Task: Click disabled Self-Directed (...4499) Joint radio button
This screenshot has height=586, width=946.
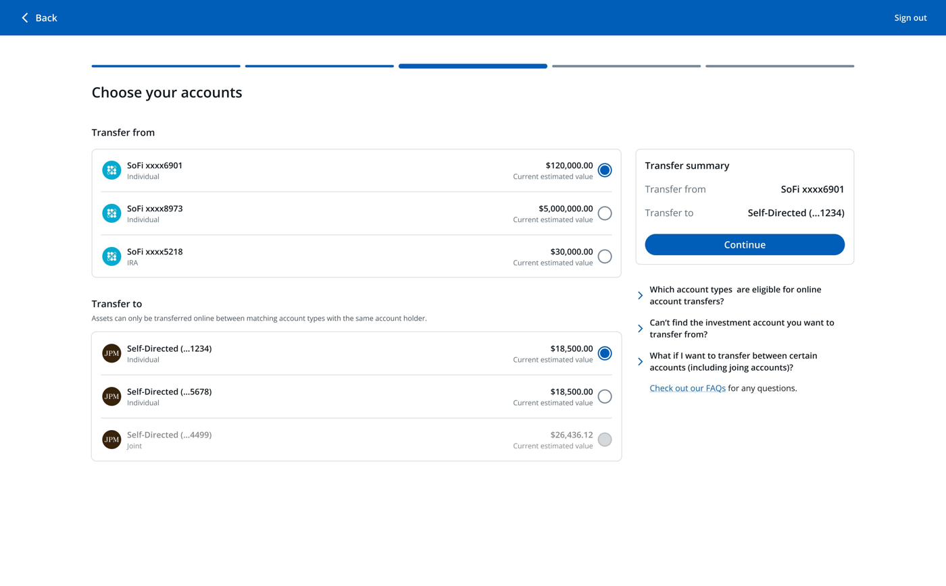Action: click(605, 439)
